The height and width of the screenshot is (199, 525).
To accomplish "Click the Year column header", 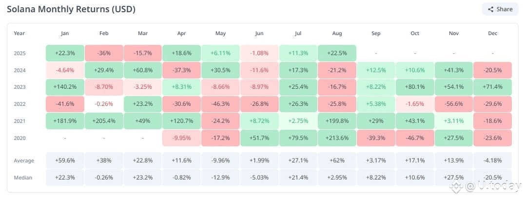I will [x=19, y=33].
